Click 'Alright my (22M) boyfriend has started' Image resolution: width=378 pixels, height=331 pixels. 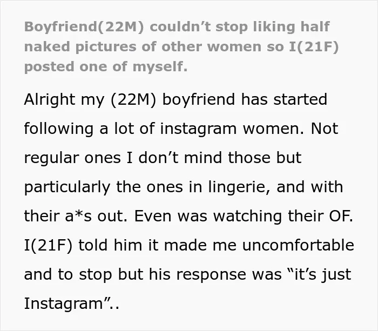click(x=175, y=99)
